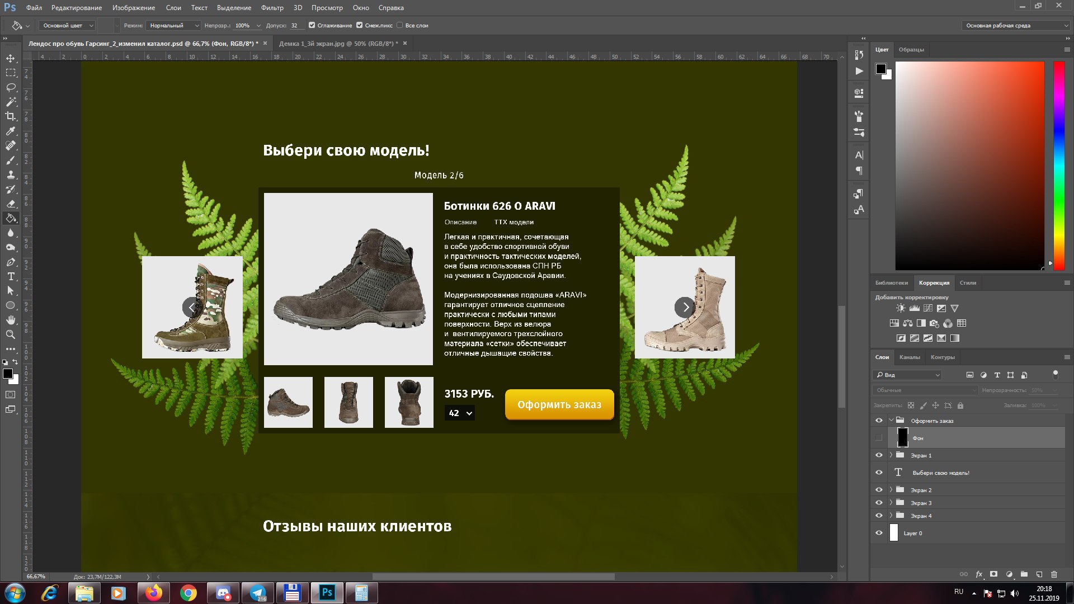Select the Eraser tool

click(x=11, y=204)
